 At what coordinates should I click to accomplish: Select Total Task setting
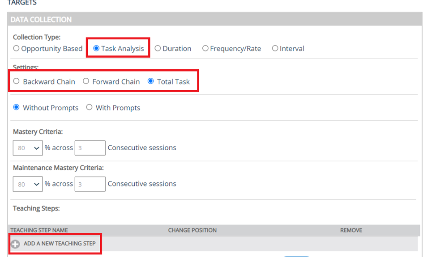(x=151, y=81)
